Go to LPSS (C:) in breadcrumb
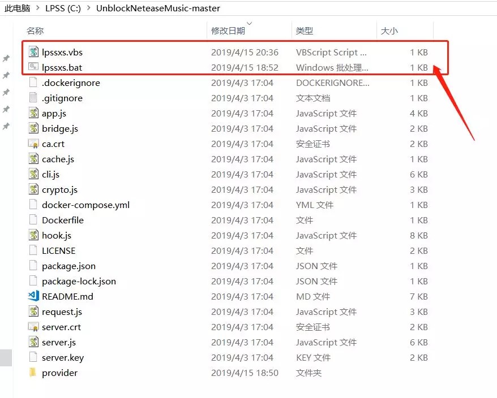497x398 pixels. (63, 8)
